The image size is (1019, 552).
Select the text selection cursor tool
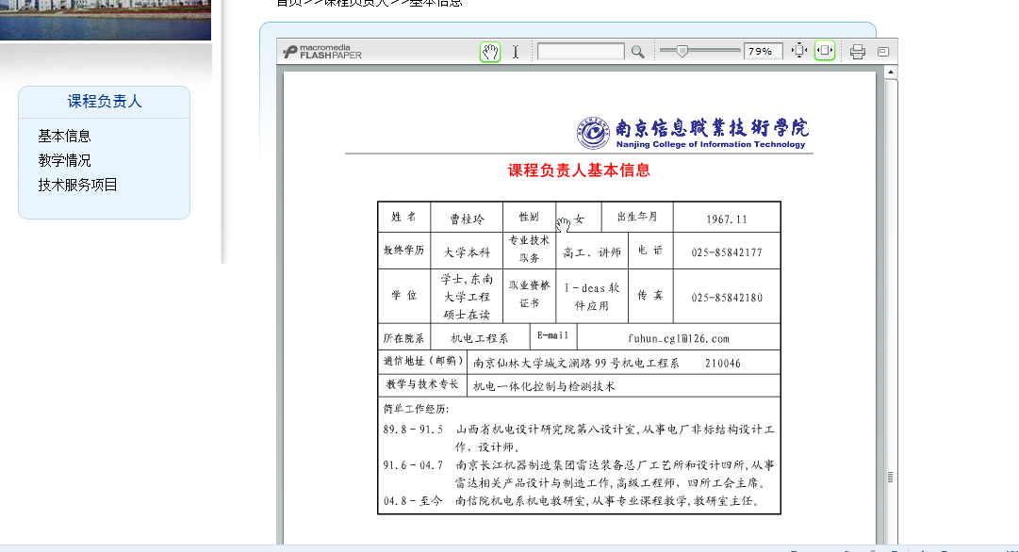click(516, 52)
